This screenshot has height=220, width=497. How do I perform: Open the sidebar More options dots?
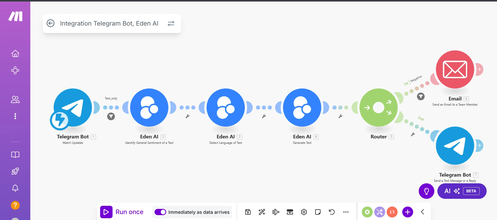[x=15, y=116]
